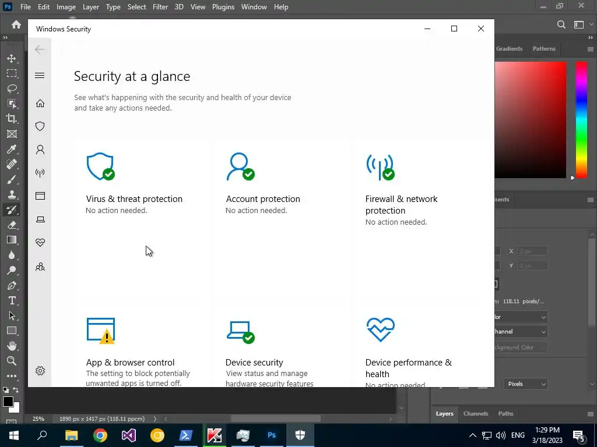The height and width of the screenshot is (447, 597).
Task: Switch to the Gradients panel tab
Action: (x=509, y=49)
